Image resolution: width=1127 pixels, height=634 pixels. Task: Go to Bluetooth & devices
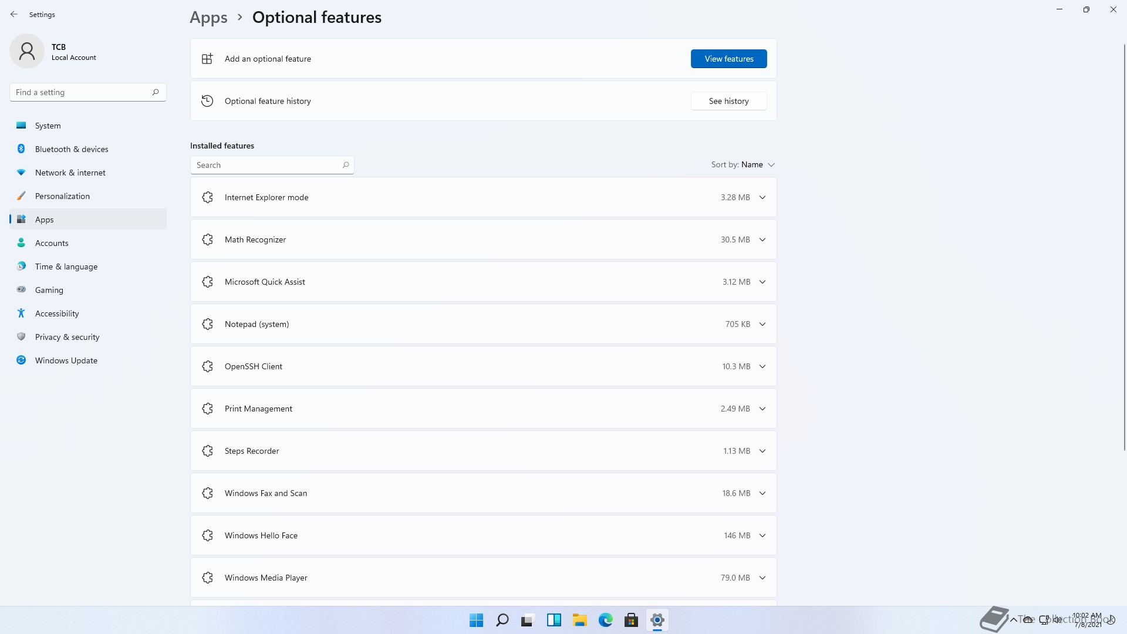pos(88,149)
